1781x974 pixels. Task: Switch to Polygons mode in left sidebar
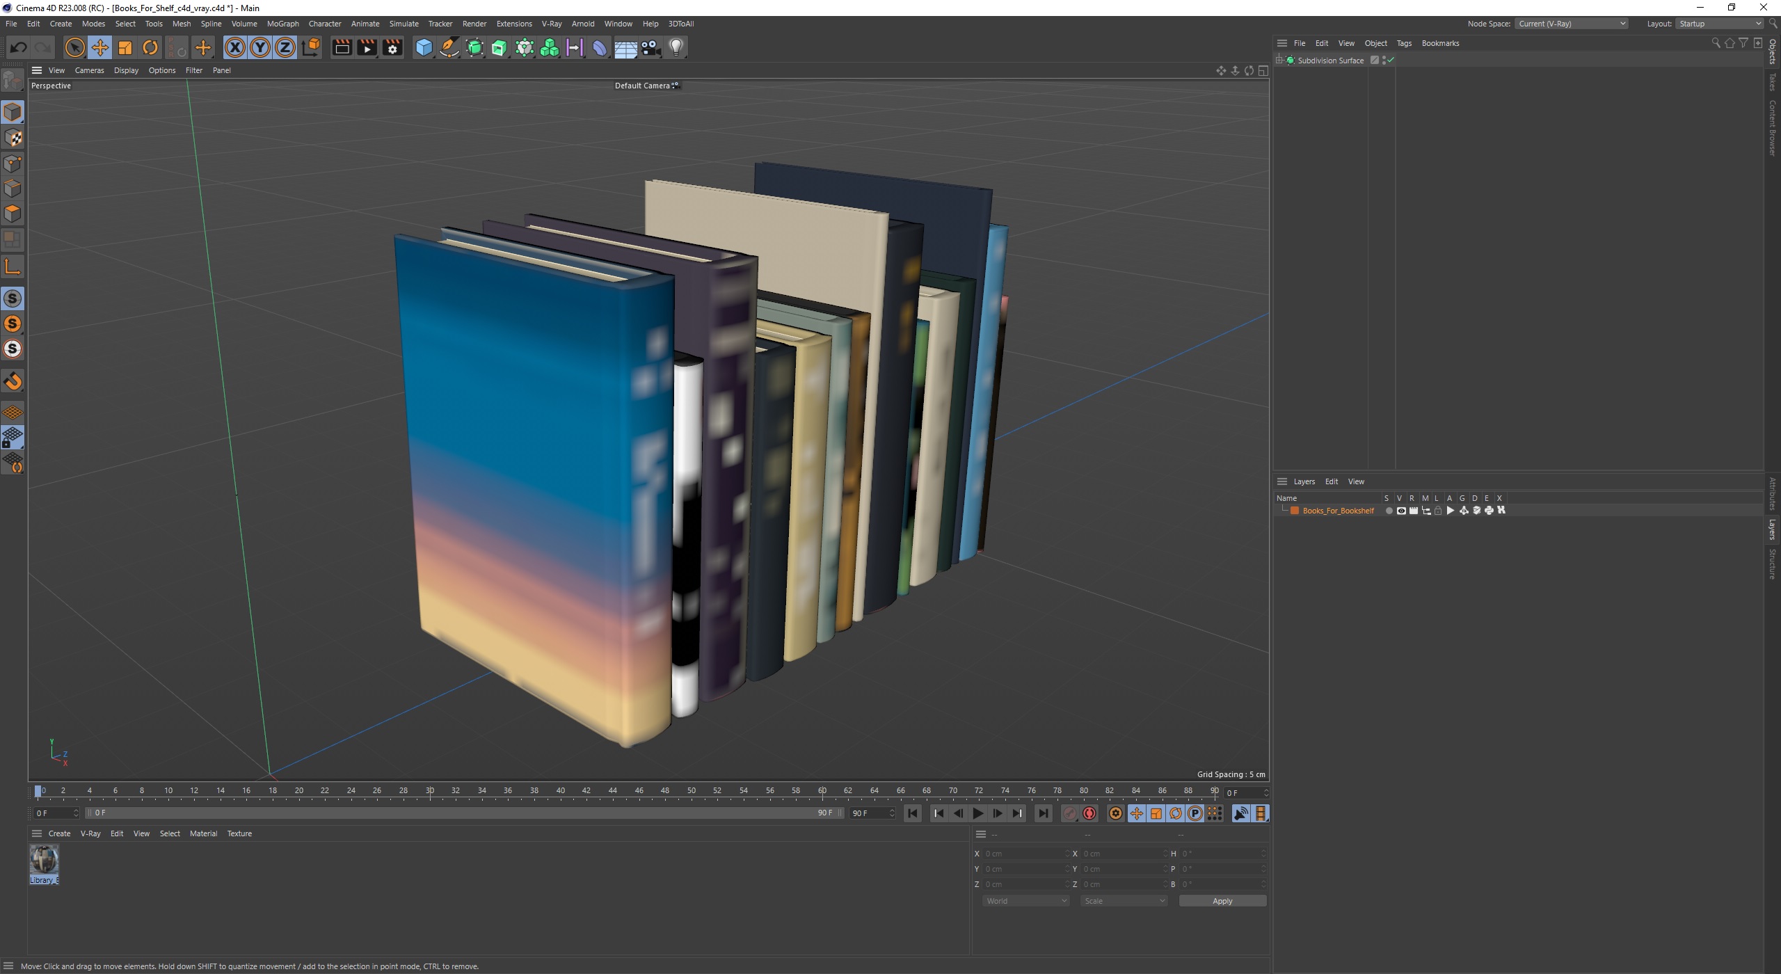pos(13,214)
